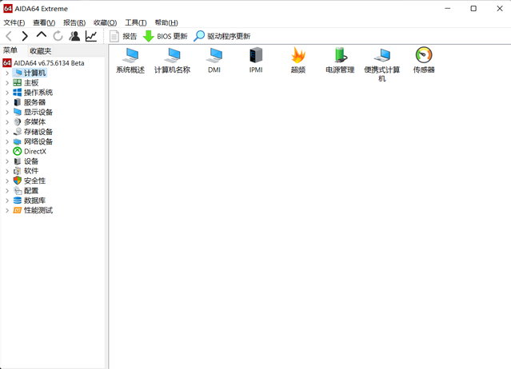Select the 多媒体 tree label
511x369 pixels.
click(x=34, y=122)
